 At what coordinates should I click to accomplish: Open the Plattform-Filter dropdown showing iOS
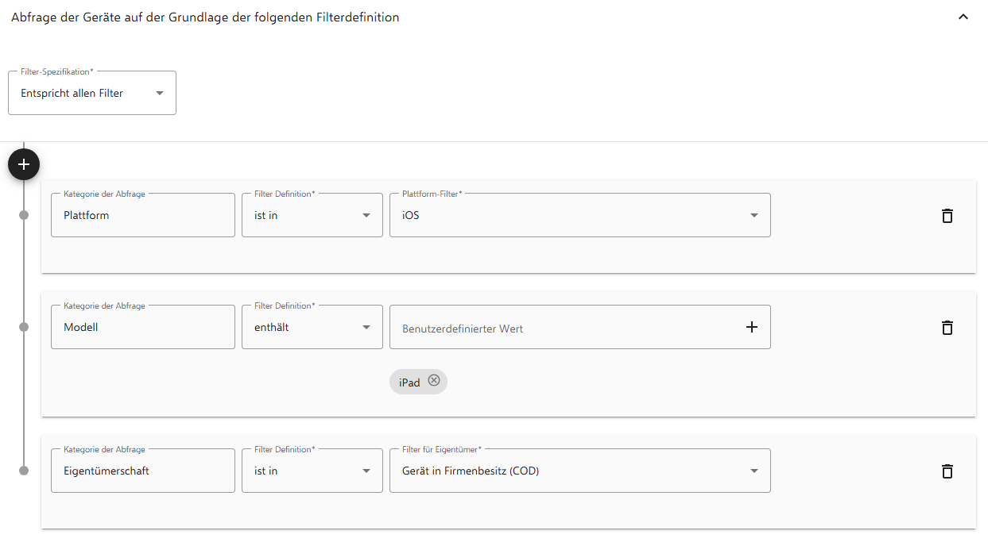tap(579, 215)
